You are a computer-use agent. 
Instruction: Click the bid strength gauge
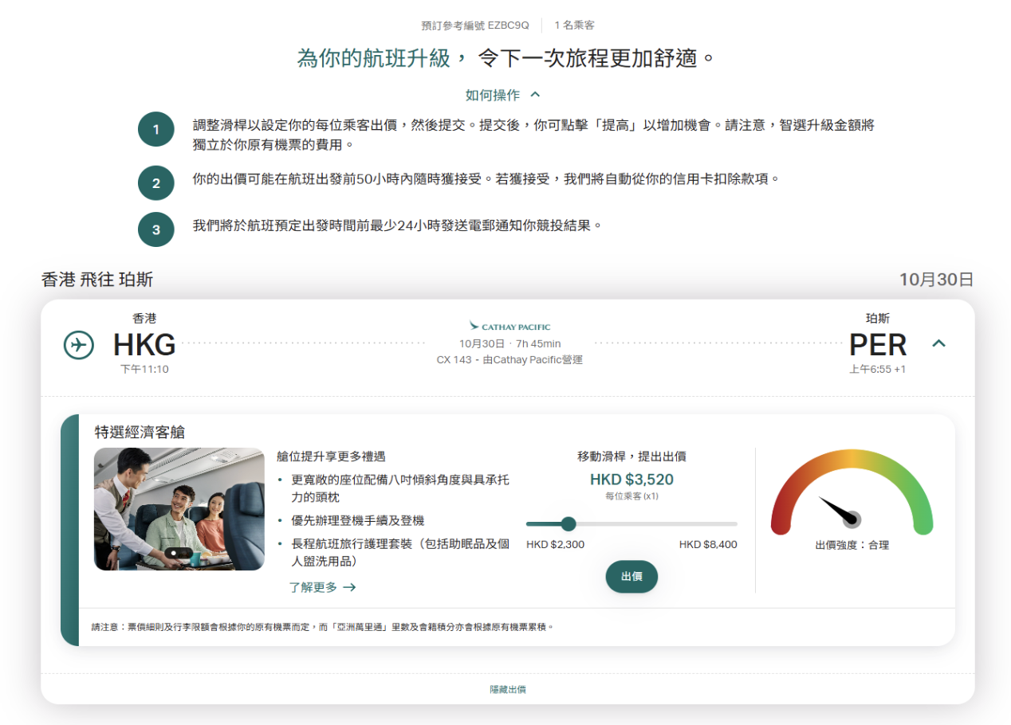(852, 492)
